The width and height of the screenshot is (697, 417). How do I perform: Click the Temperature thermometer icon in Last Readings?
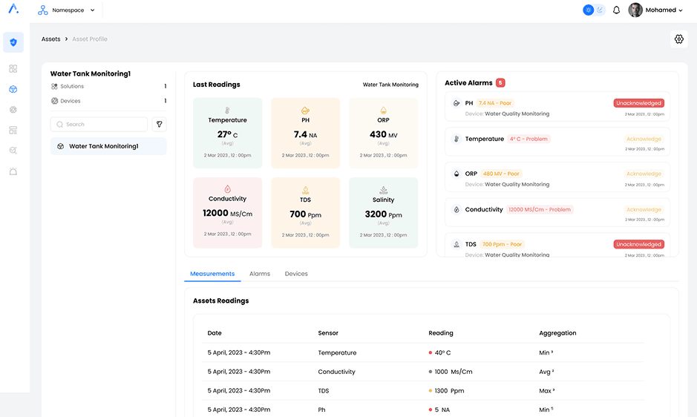[x=227, y=110]
